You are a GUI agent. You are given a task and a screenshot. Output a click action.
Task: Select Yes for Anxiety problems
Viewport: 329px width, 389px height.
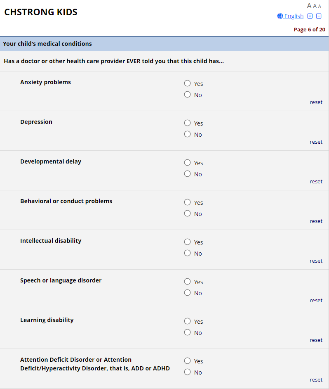tap(188, 83)
